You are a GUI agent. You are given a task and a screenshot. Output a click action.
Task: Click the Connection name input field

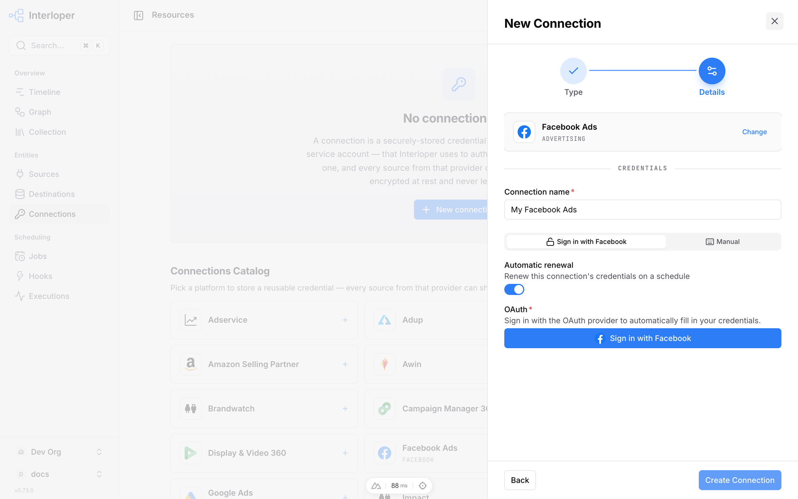click(x=642, y=210)
